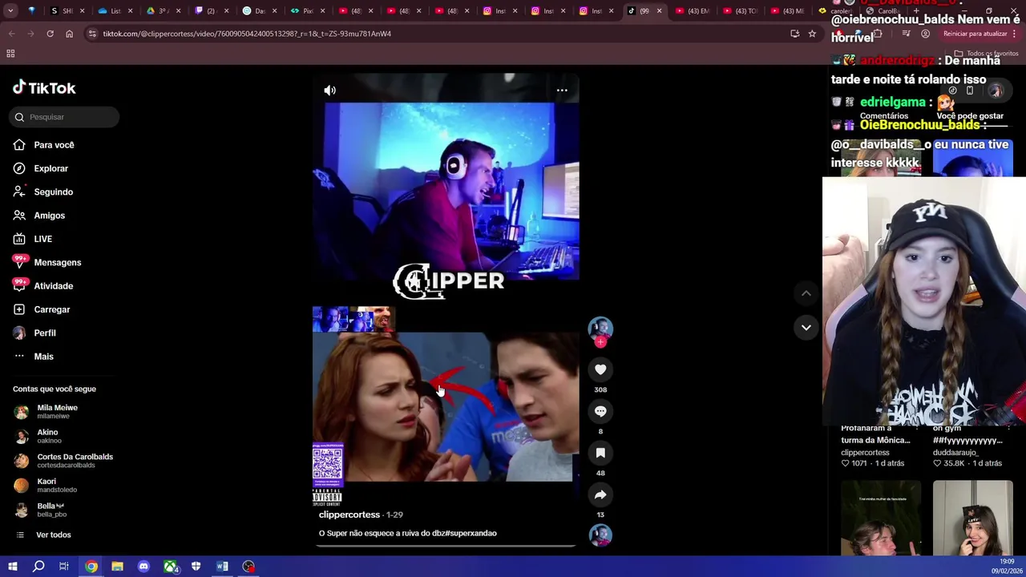Open Windows taskbar search

[x=38, y=567]
